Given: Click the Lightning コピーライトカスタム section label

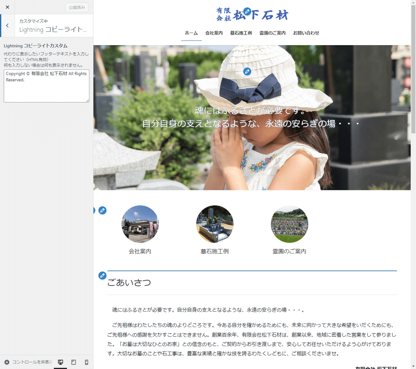Looking at the screenshot, I should pos(36,46).
